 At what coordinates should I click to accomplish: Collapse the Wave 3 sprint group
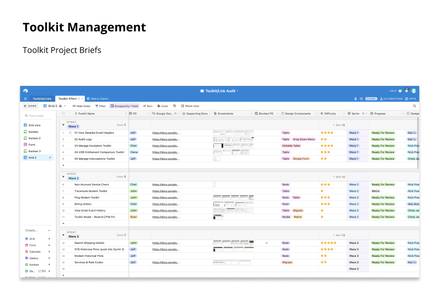pyautogui.click(x=63, y=236)
